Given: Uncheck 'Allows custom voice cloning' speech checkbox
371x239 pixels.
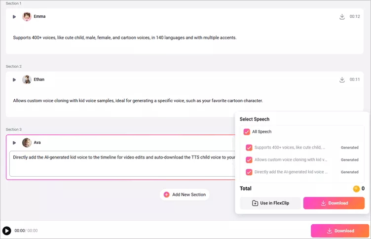Looking at the screenshot, I should pos(249,159).
